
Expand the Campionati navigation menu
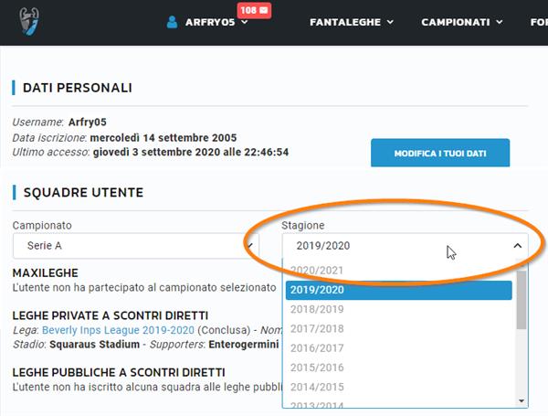tap(462, 22)
